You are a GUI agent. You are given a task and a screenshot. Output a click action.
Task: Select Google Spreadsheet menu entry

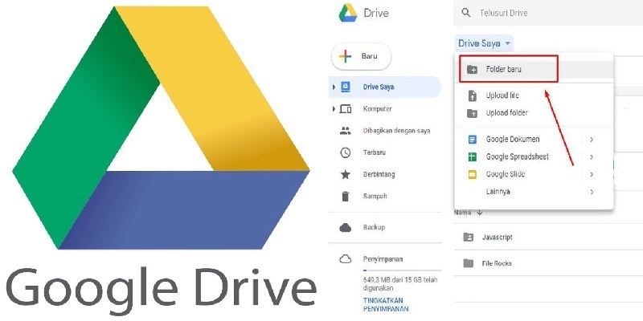pyautogui.click(x=534, y=156)
